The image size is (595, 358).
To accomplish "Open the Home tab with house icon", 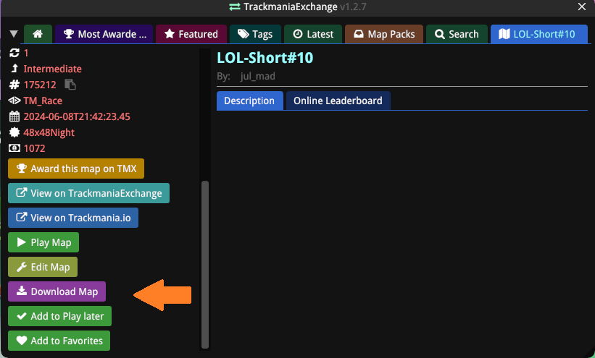I will point(38,34).
